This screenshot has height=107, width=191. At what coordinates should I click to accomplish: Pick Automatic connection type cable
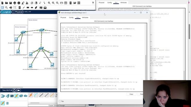tap(31, 95)
